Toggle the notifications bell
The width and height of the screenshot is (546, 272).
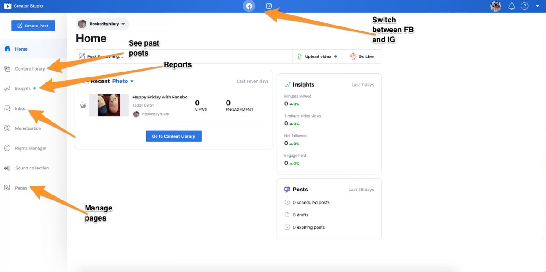click(x=511, y=6)
